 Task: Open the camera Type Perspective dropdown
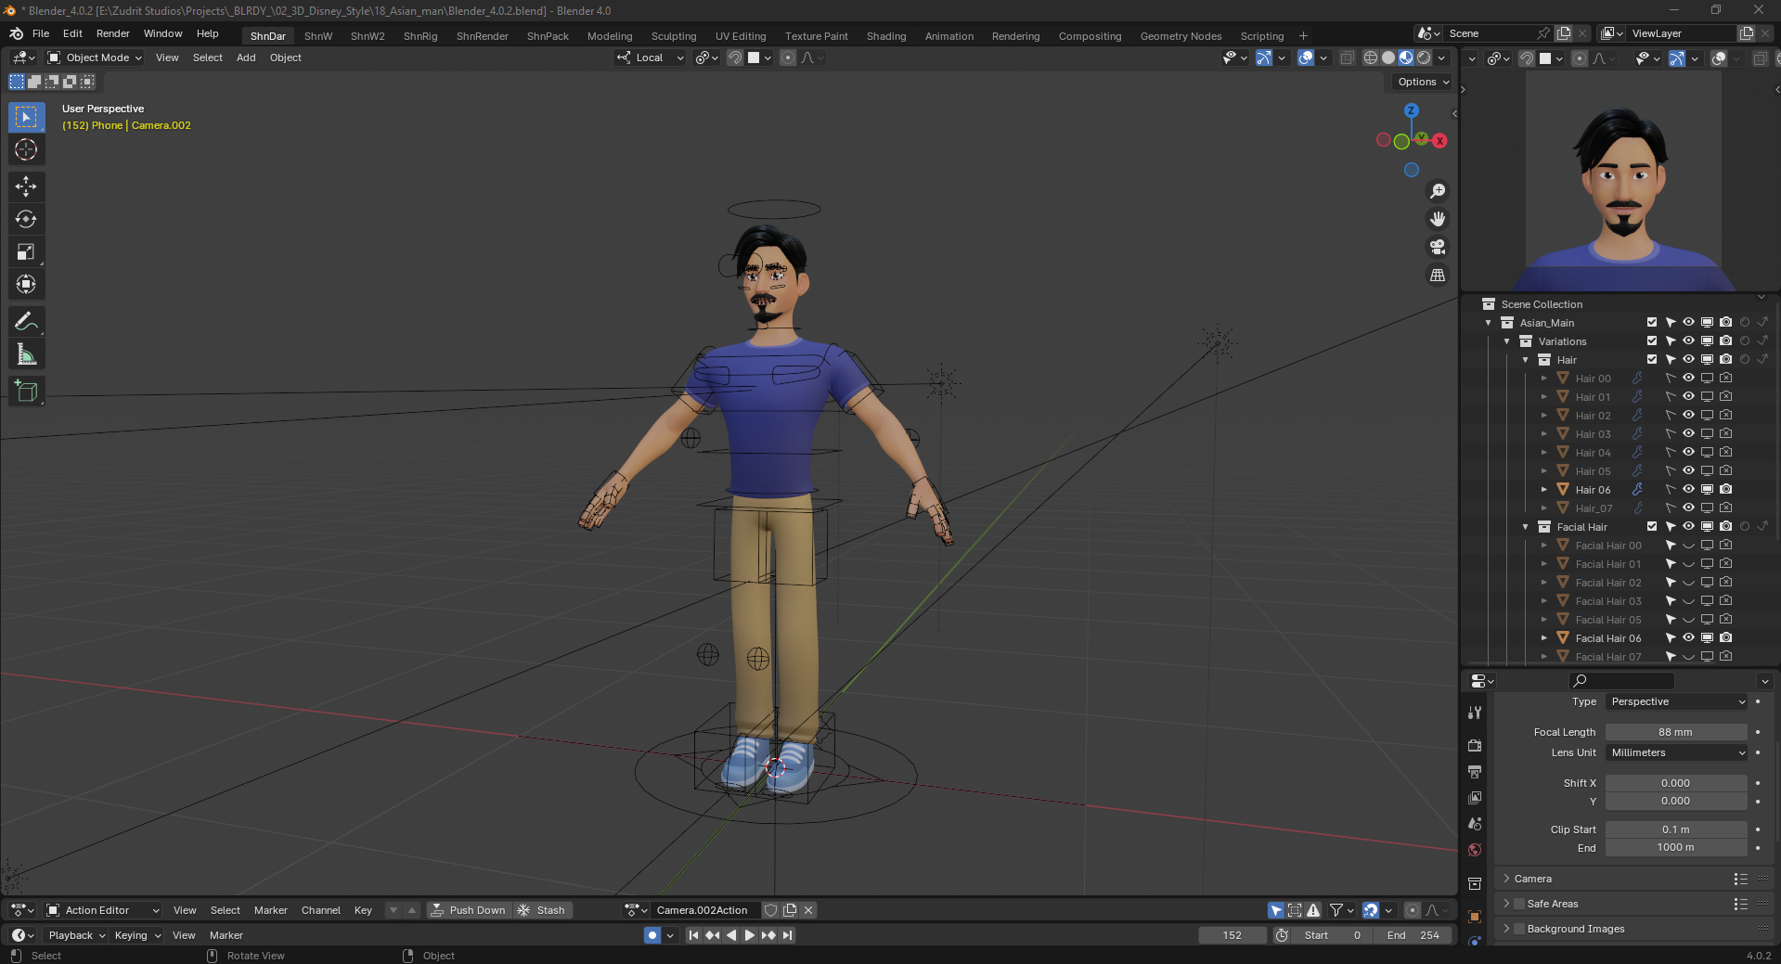[1676, 701]
